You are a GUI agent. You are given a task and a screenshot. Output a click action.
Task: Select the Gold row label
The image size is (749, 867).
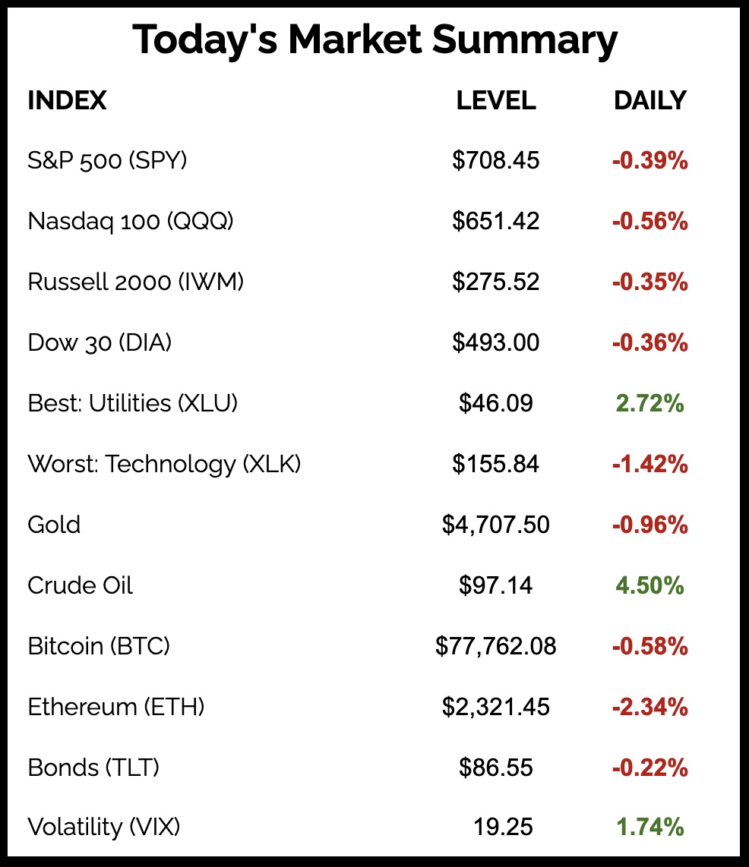tap(54, 525)
